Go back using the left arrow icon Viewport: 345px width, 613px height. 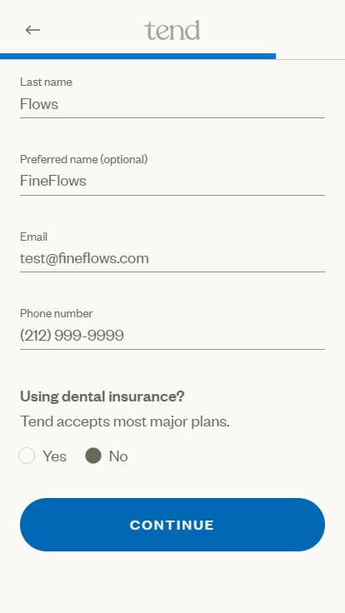pyautogui.click(x=32, y=30)
